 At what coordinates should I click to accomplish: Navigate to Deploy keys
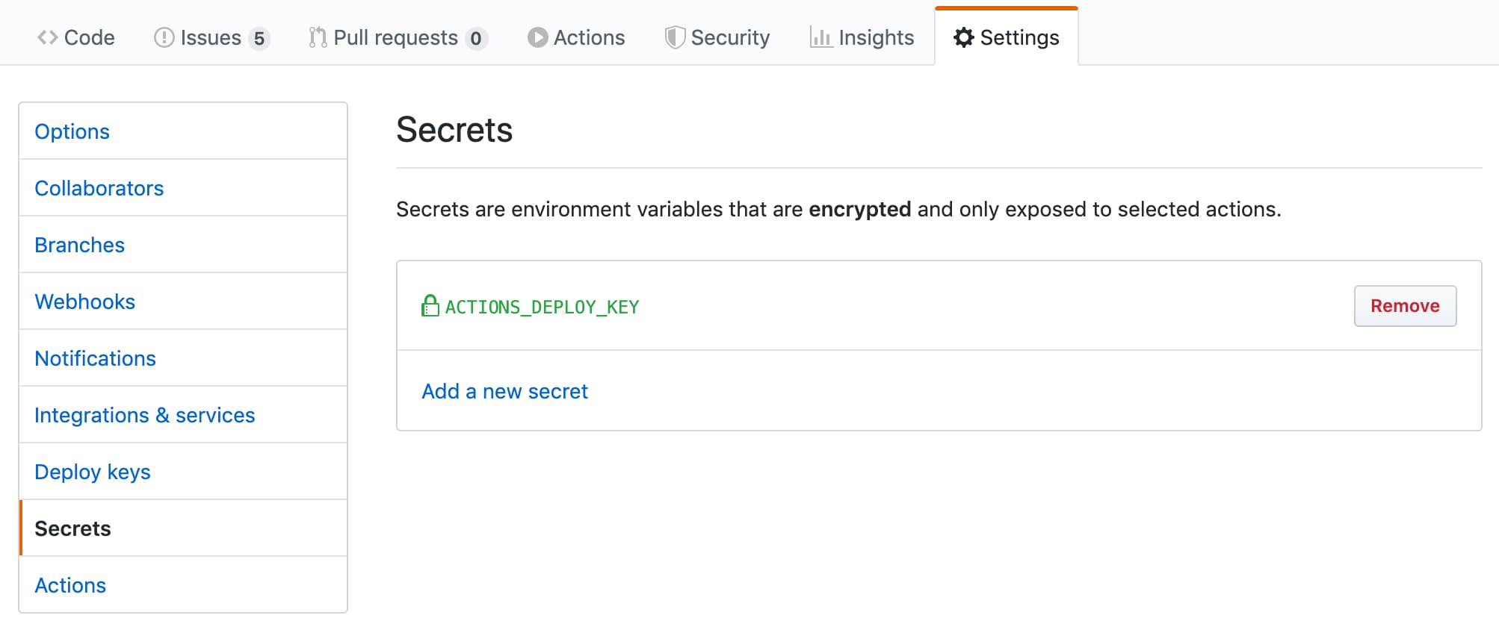[x=92, y=472]
